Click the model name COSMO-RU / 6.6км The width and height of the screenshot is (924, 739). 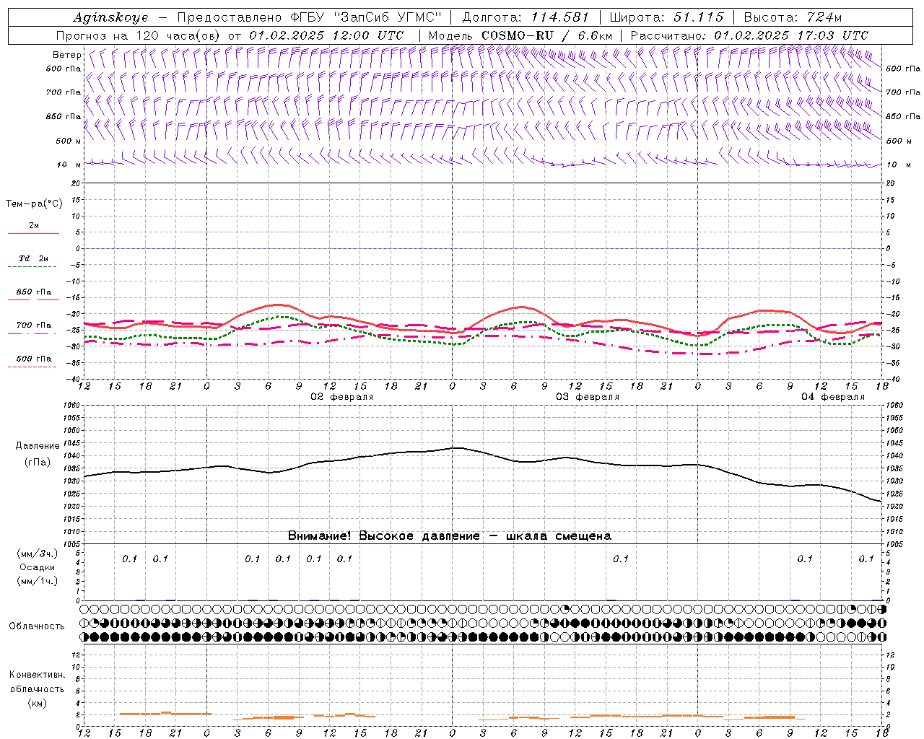pos(547,35)
